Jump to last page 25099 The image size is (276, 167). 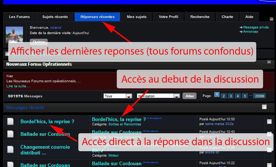click(x=259, y=96)
